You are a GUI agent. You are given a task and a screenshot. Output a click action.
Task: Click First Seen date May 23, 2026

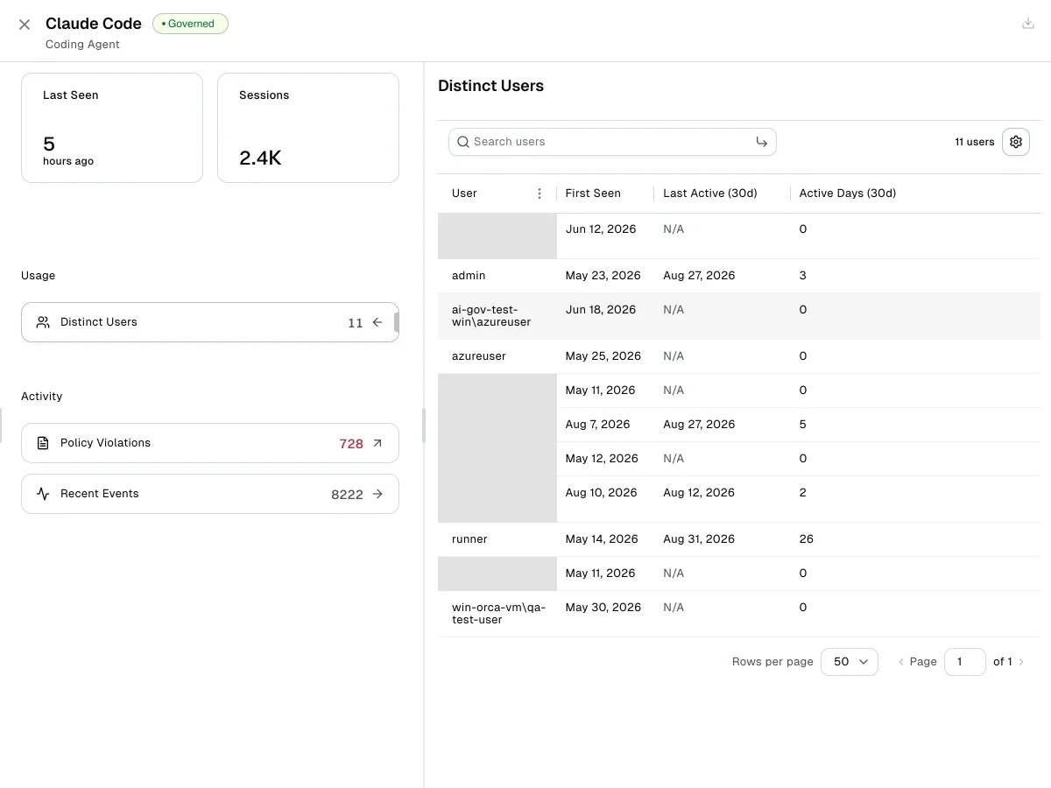[603, 276]
